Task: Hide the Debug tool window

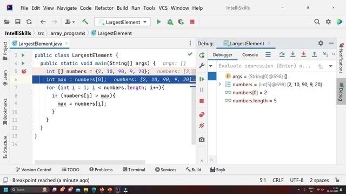Action: click(x=331, y=43)
